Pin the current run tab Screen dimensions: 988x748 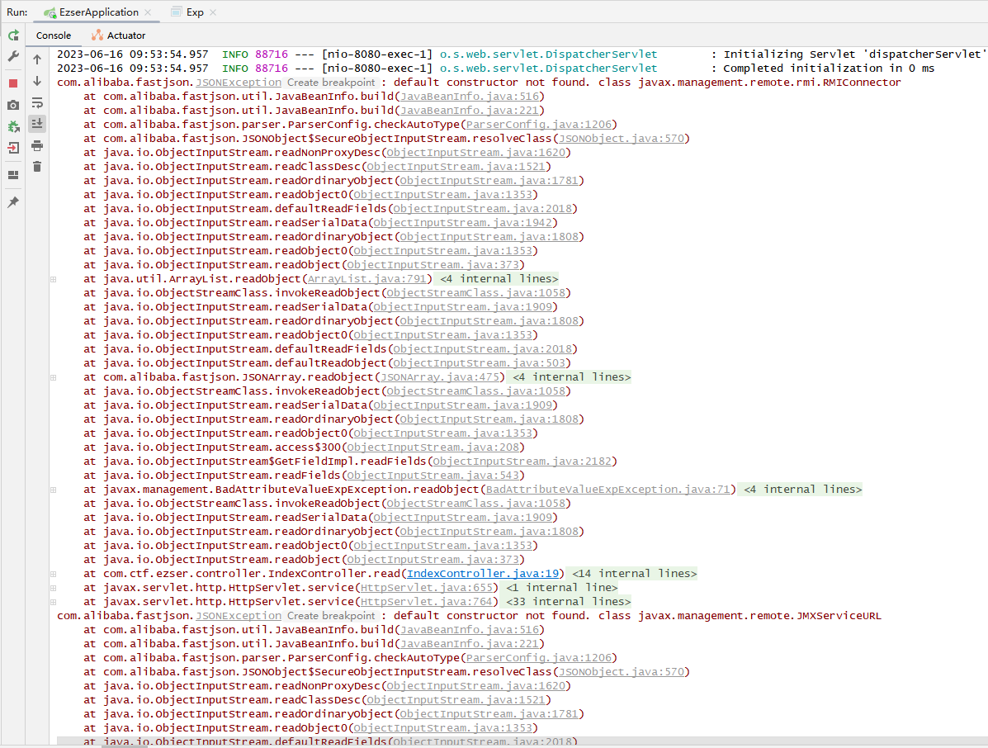[13, 202]
